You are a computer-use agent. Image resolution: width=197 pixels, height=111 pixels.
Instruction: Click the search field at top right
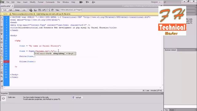pos(172,2)
